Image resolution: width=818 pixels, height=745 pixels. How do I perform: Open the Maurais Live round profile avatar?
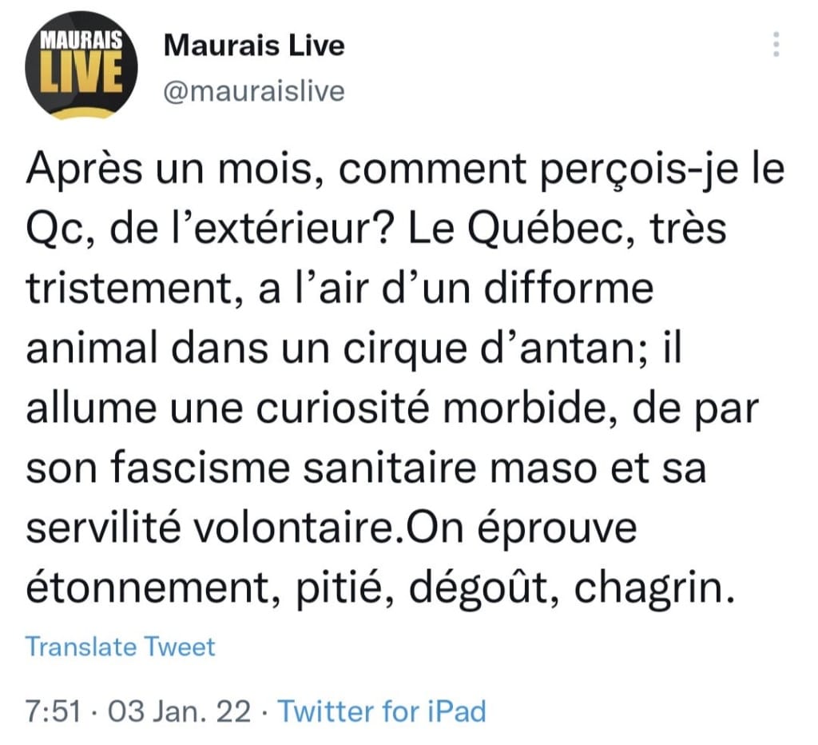click(81, 66)
